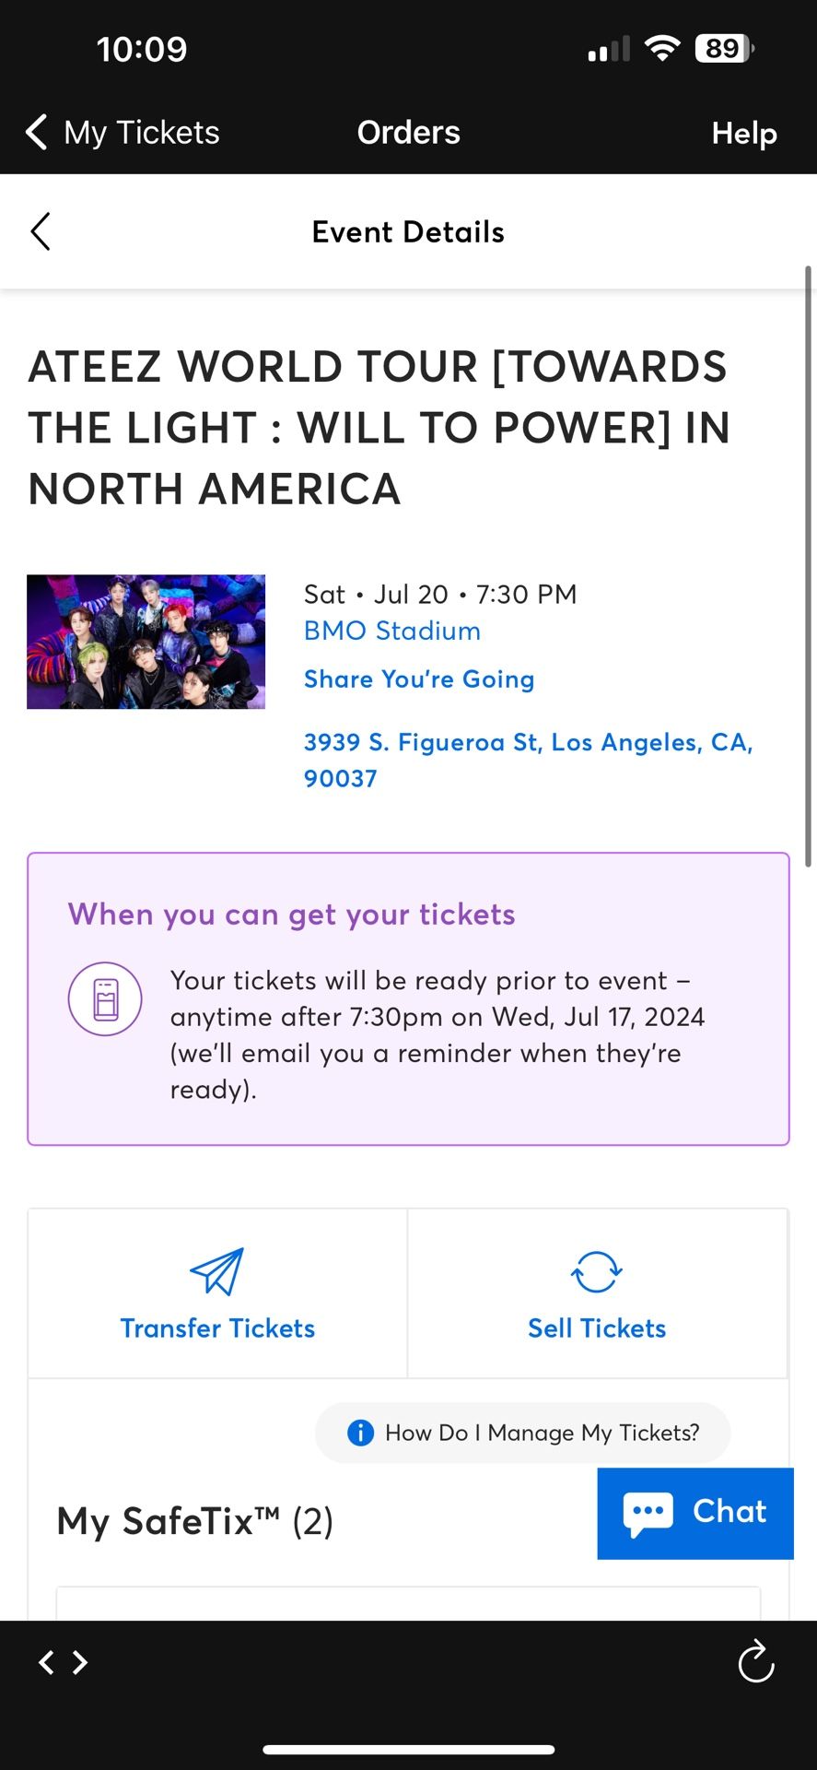Viewport: 817px width, 1770px height.
Task: Tap the circular arrows sell icon
Action: tap(596, 1272)
